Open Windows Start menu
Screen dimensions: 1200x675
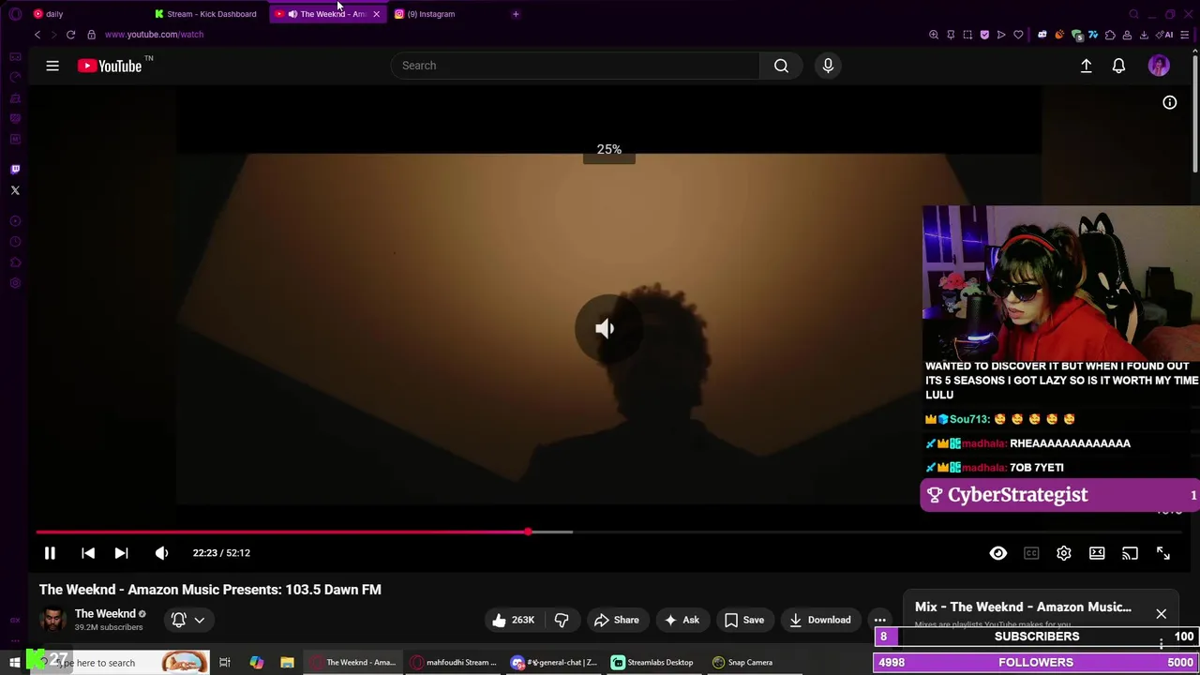click(x=14, y=663)
